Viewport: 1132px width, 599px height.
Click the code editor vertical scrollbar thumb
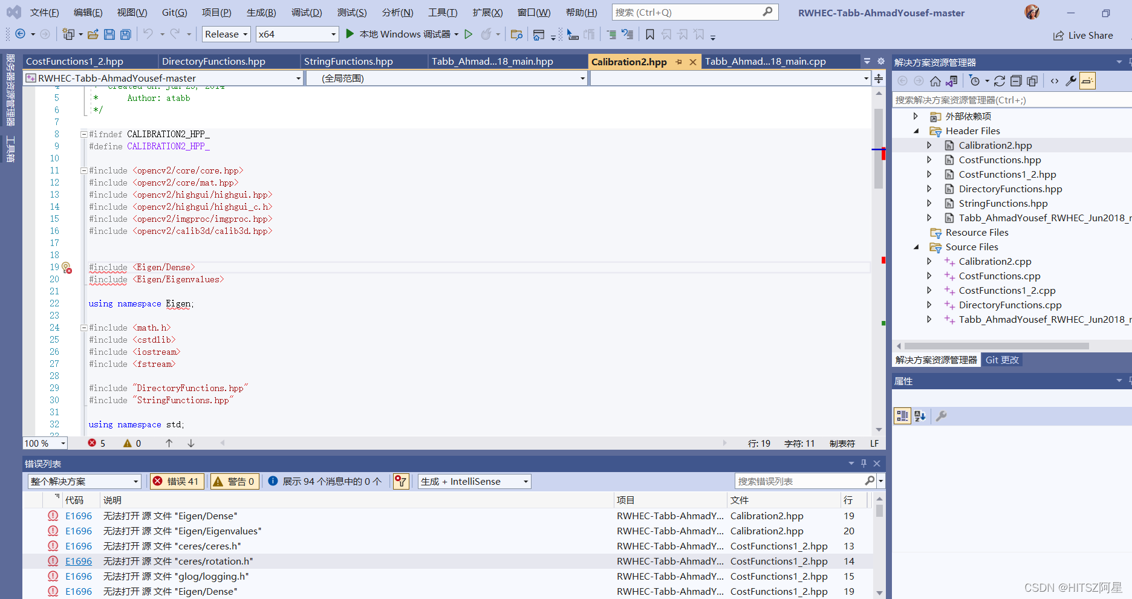(879, 149)
